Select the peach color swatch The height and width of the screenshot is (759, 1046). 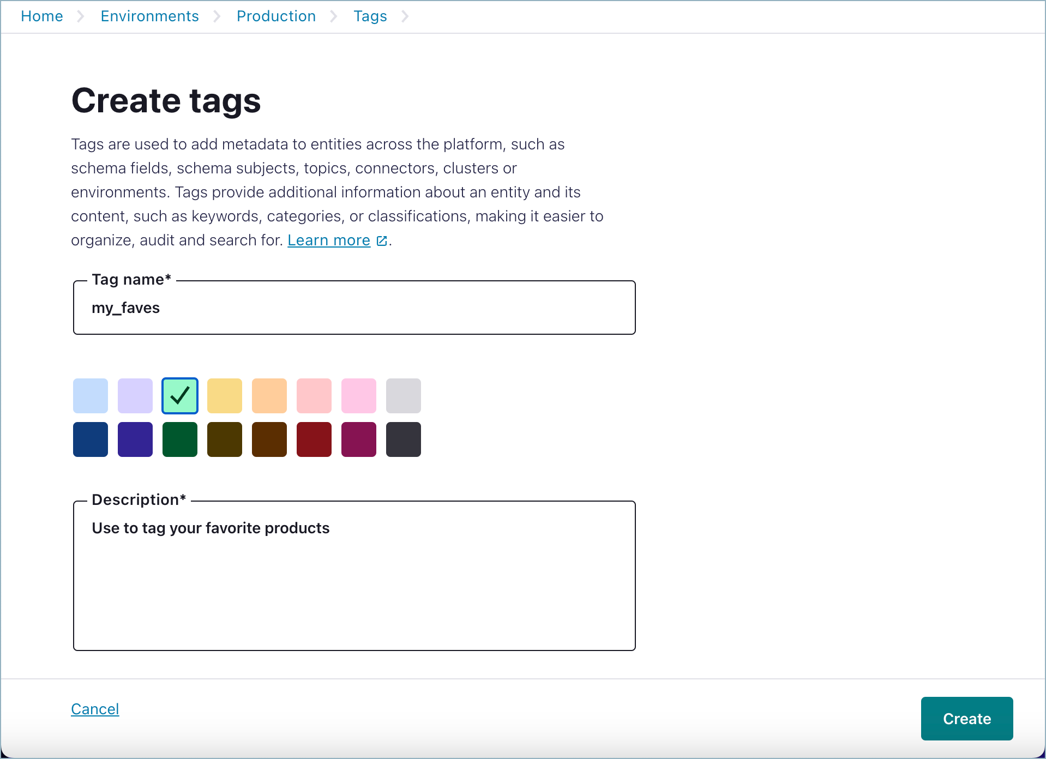269,395
